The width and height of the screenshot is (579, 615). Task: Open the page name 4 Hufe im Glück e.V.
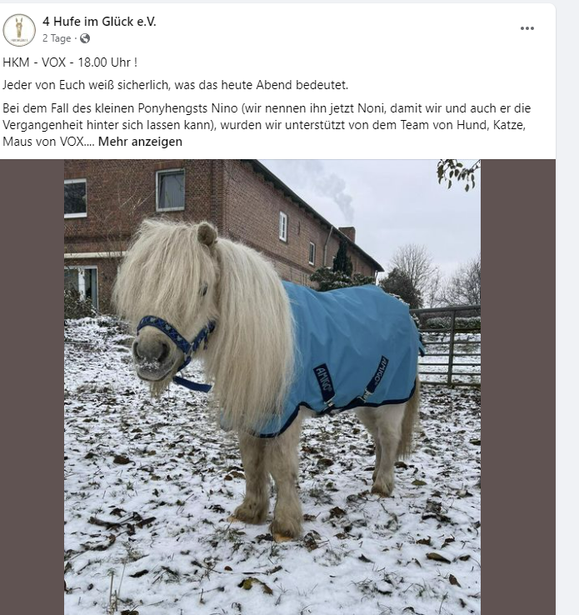pos(99,22)
